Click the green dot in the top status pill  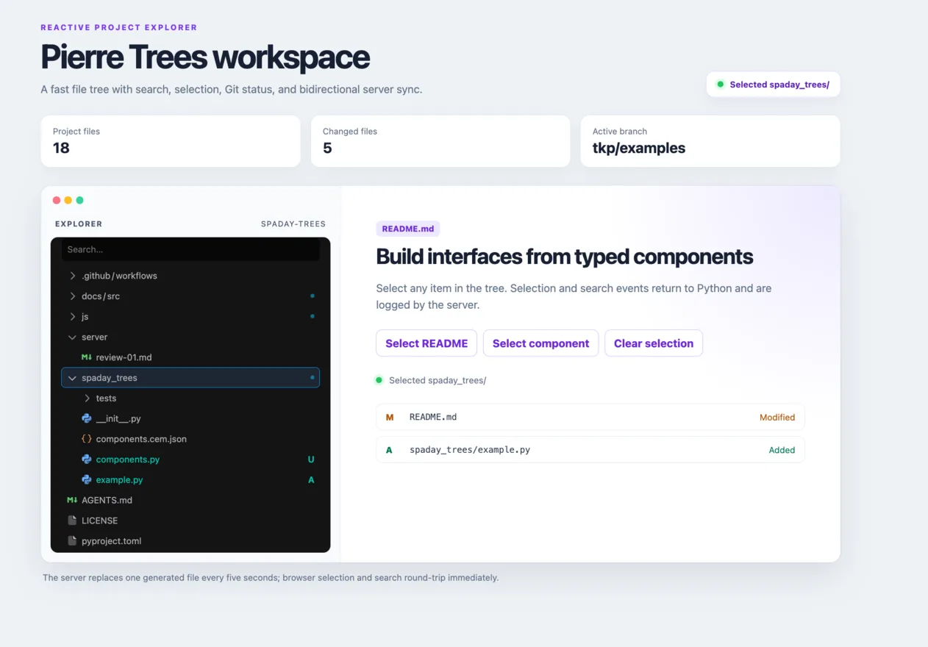[x=721, y=85]
